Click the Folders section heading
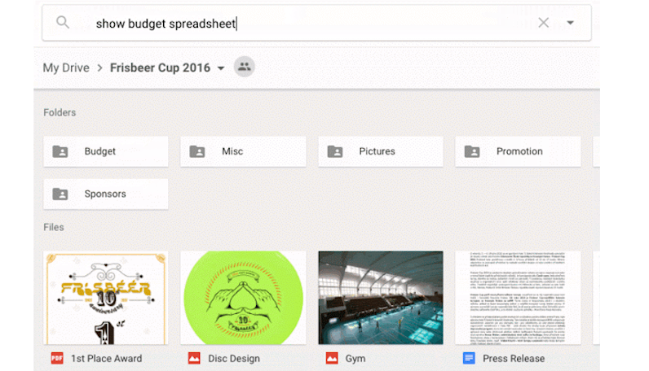Screen dimensions: 649x371 (60, 113)
